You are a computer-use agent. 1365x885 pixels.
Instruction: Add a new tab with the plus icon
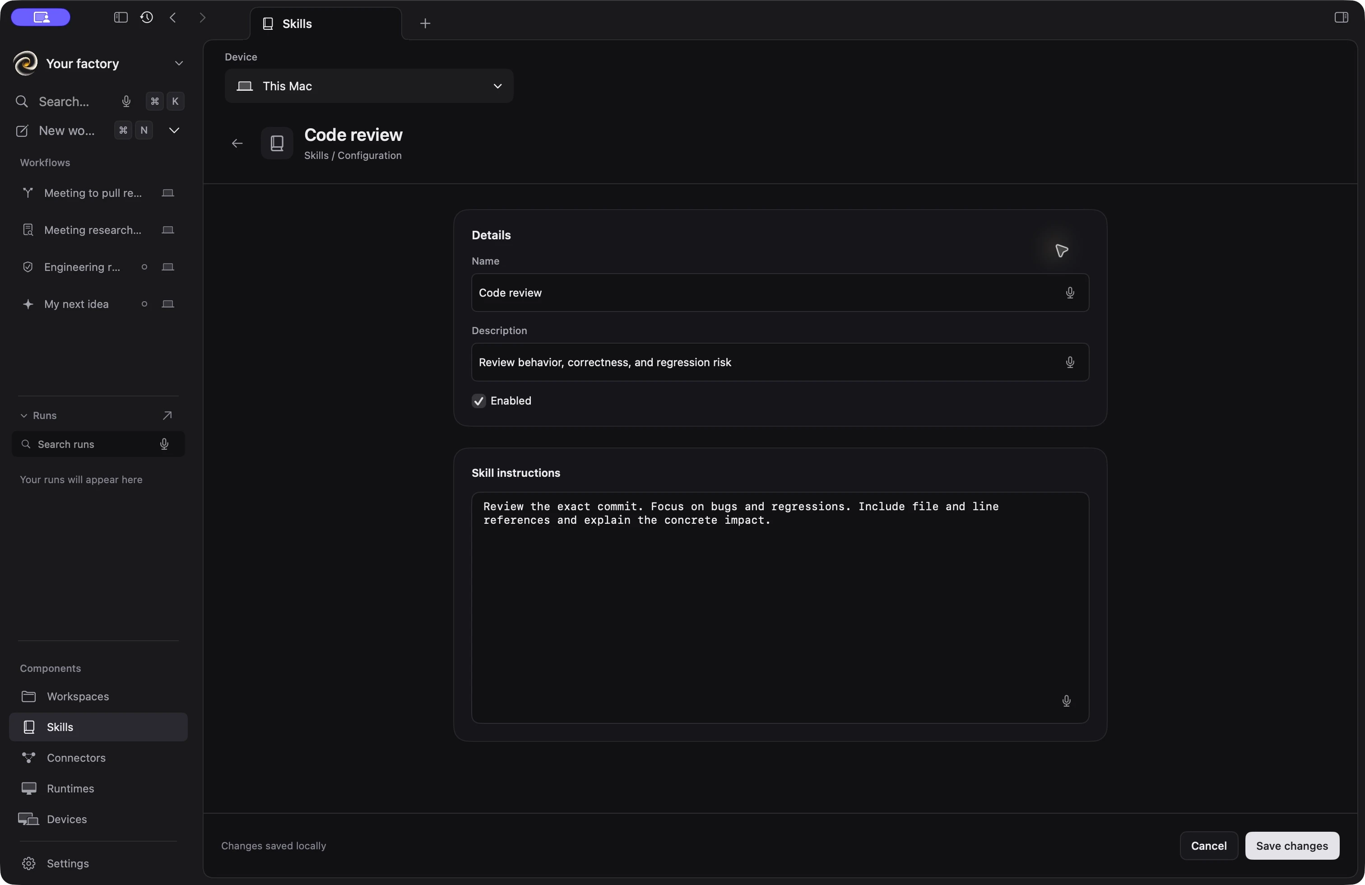click(425, 23)
